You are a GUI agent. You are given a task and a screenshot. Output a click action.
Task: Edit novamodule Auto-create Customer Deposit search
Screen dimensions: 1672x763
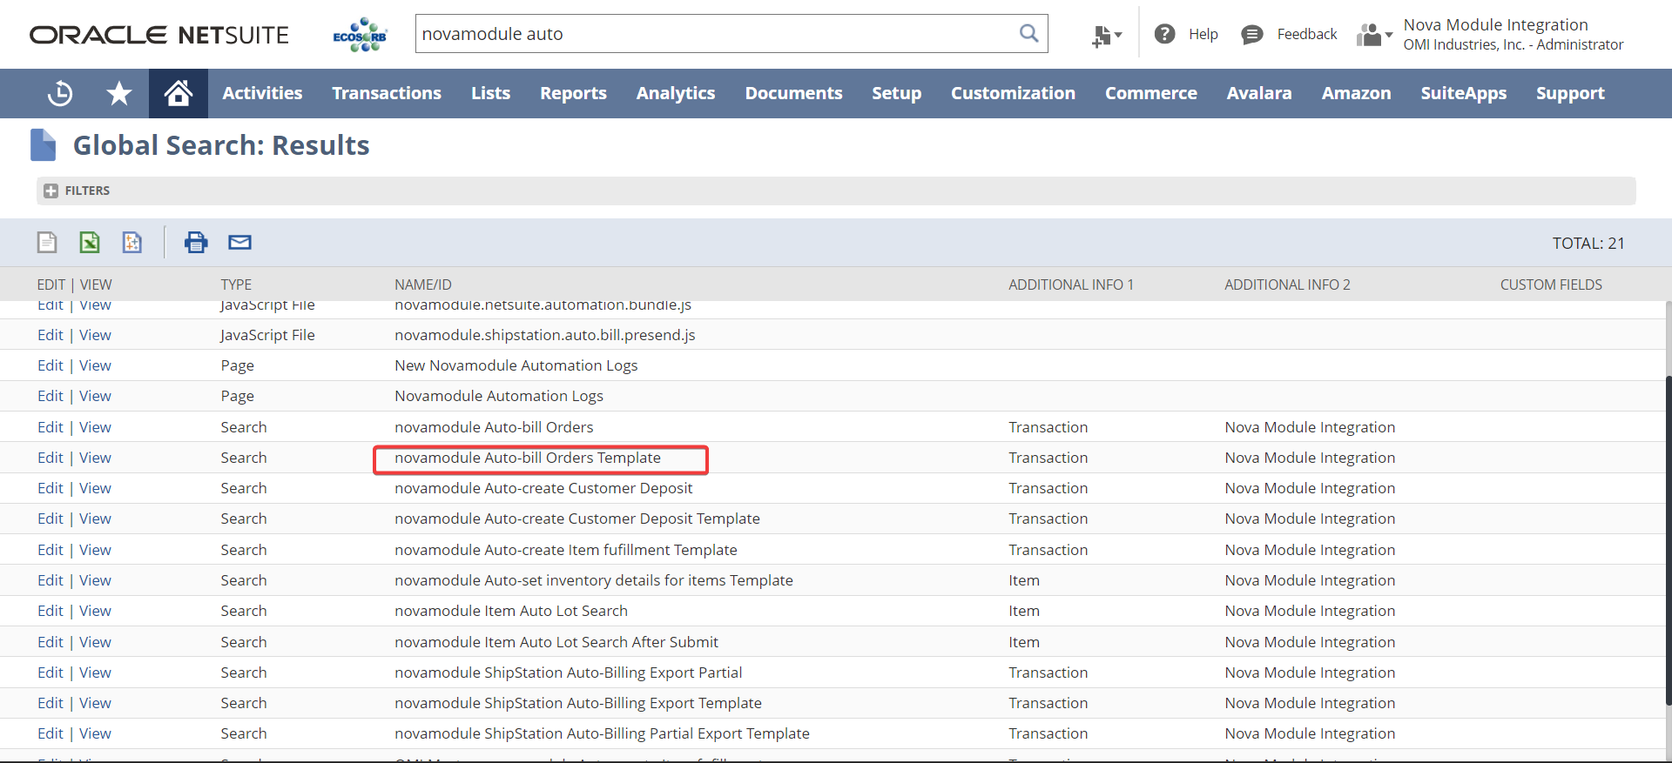pyautogui.click(x=51, y=488)
